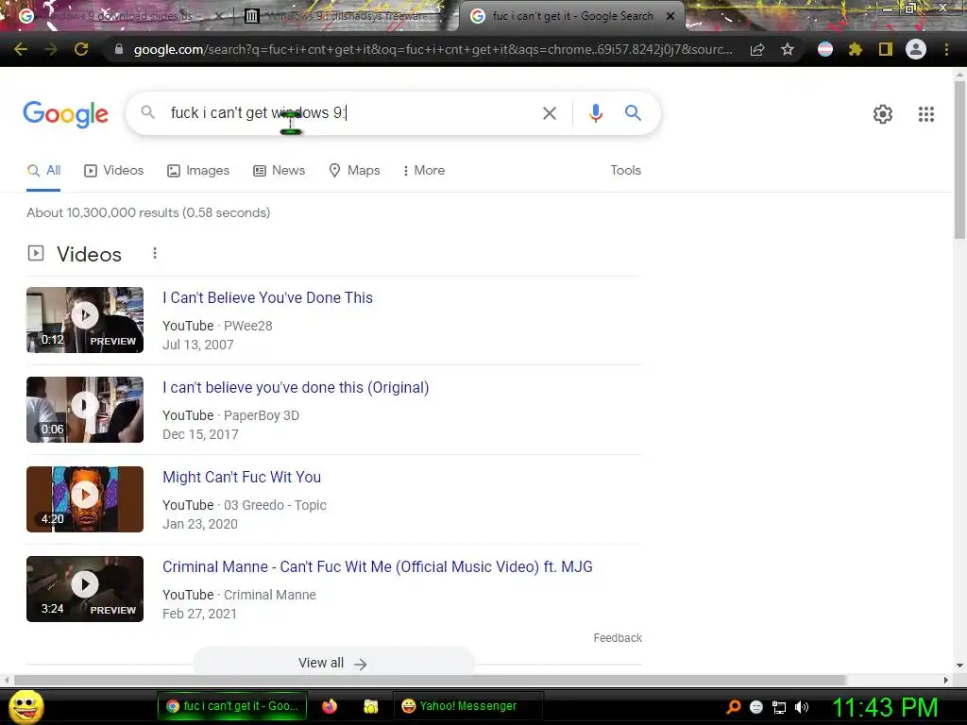Click the round face tray icon
Screen dimensions: 967x725
click(756, 707)
